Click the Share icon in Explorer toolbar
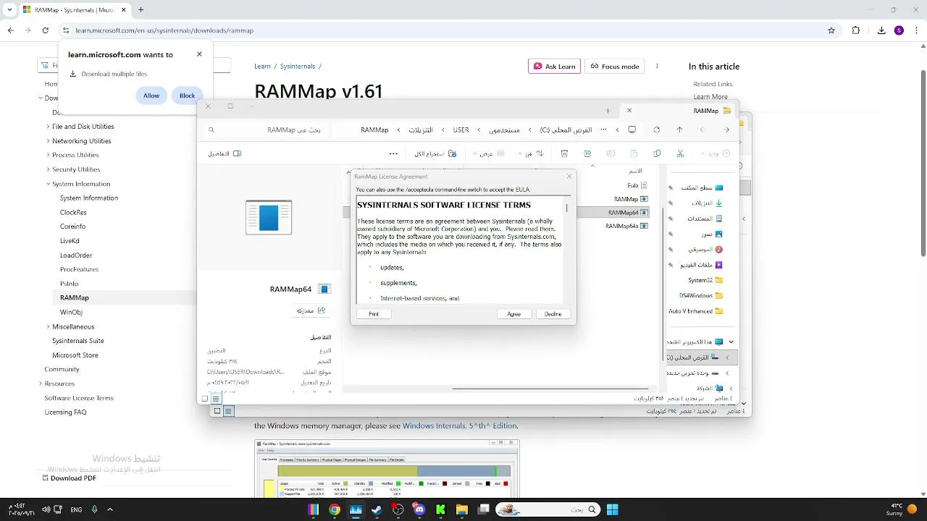927x521 pixels. (x=587, y=153)
